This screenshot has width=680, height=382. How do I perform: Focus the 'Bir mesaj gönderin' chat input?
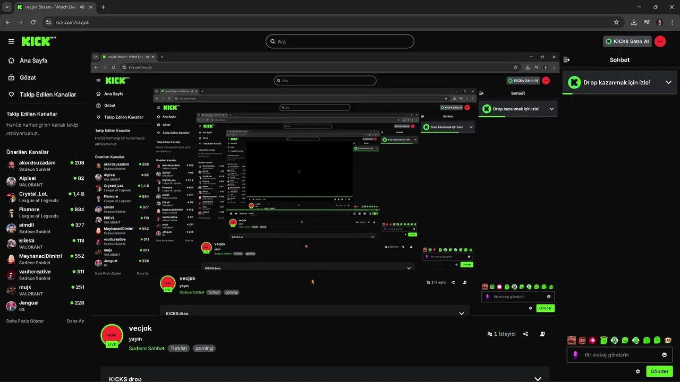(x=619, y=355)
